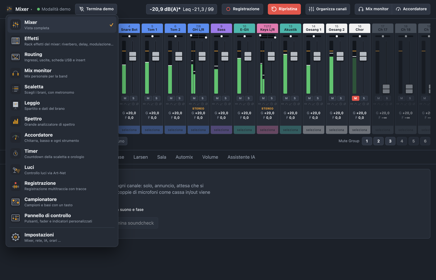
Task: Open the Assistente IA tab
Action: coord(241,157)
